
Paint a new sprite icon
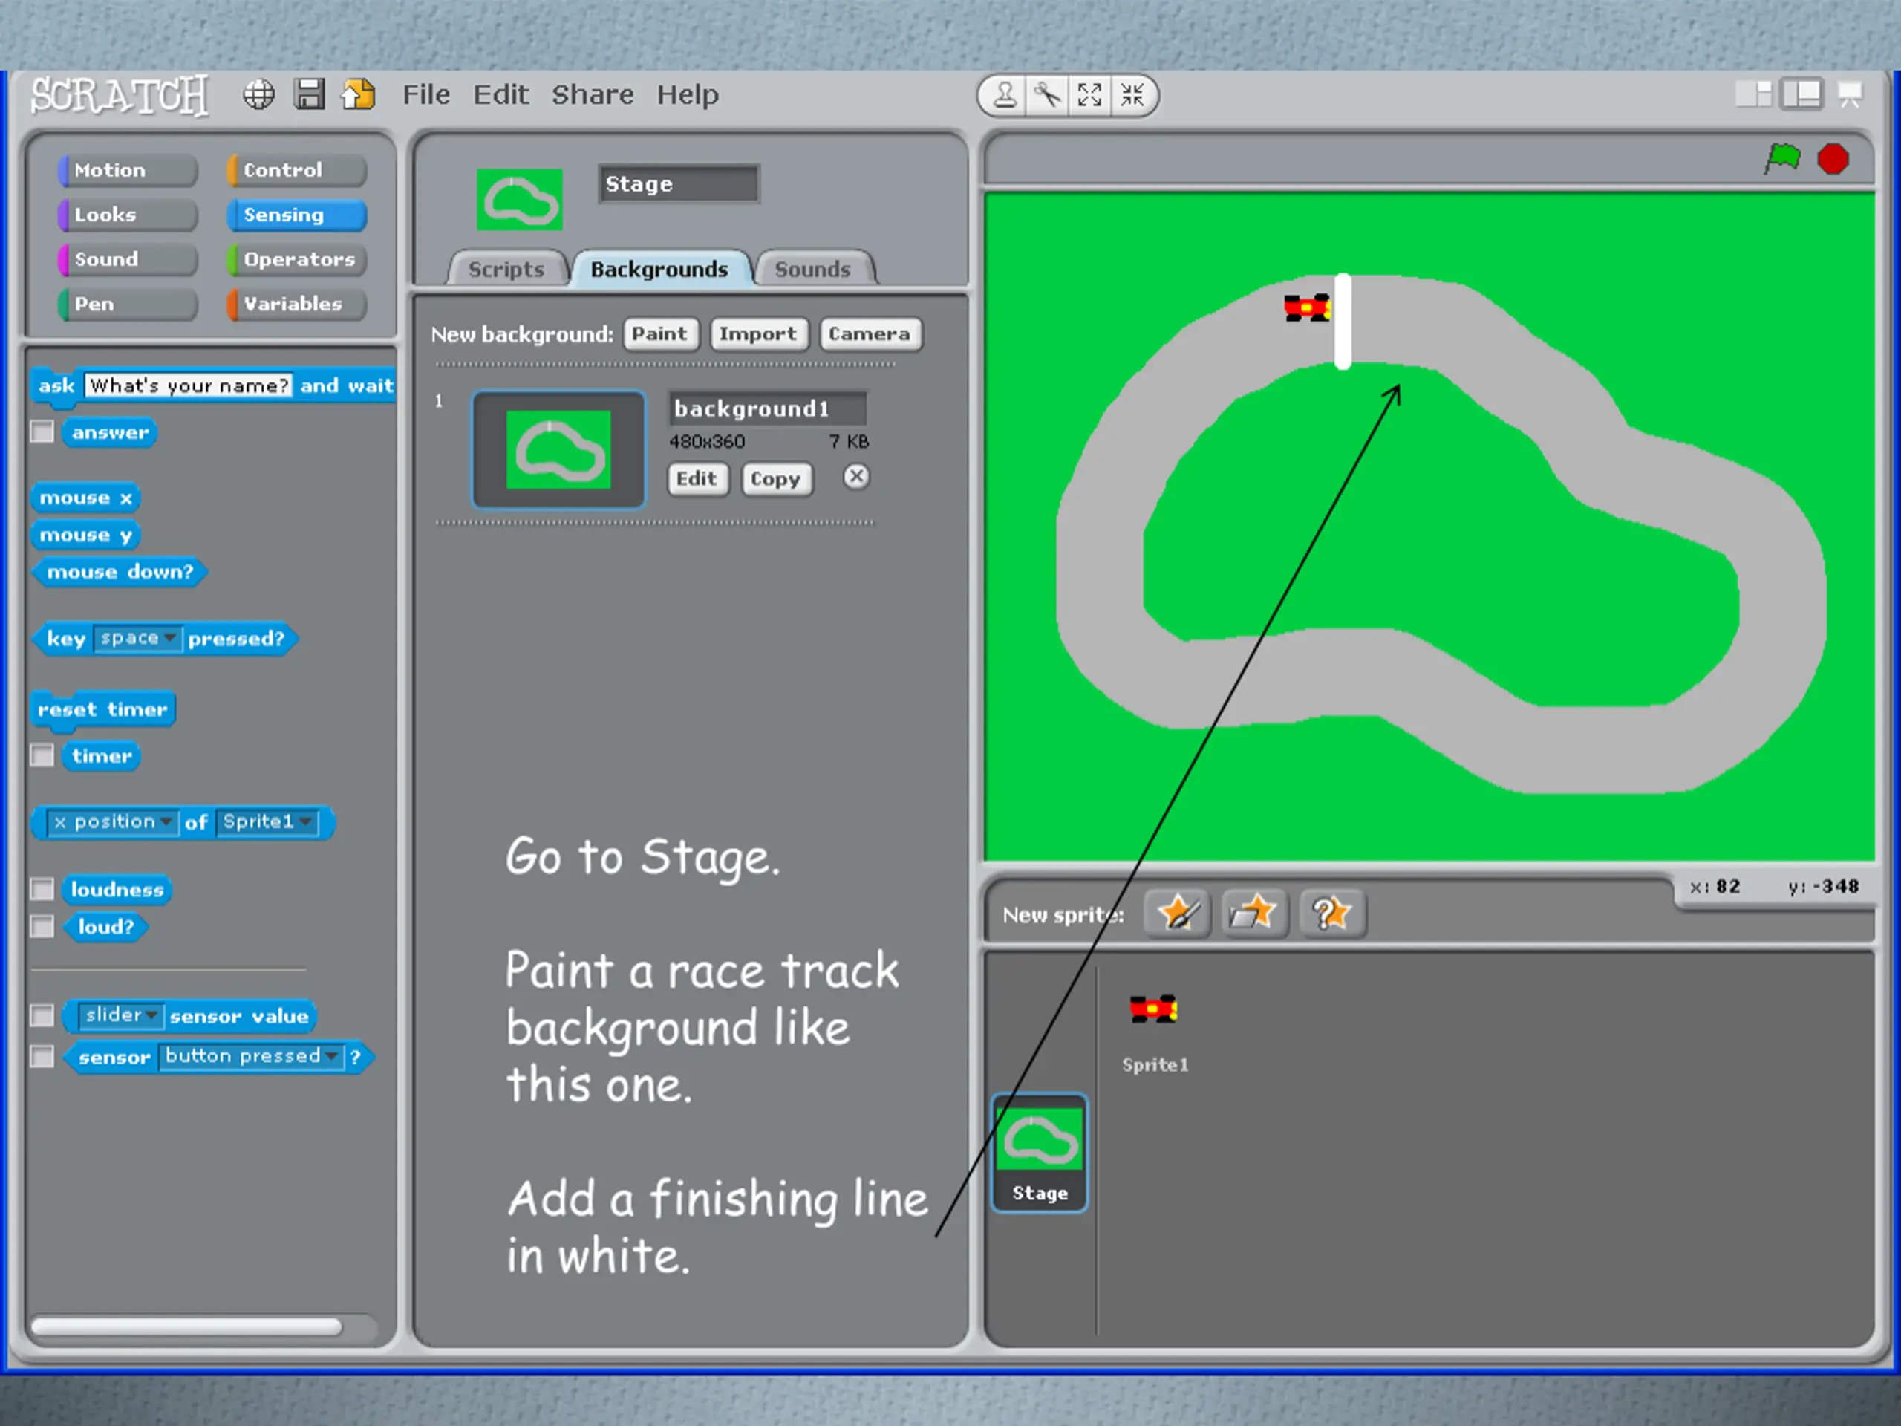[1178, 913]
